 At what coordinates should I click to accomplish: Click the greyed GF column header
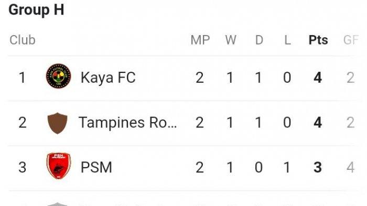coord(351,40)
